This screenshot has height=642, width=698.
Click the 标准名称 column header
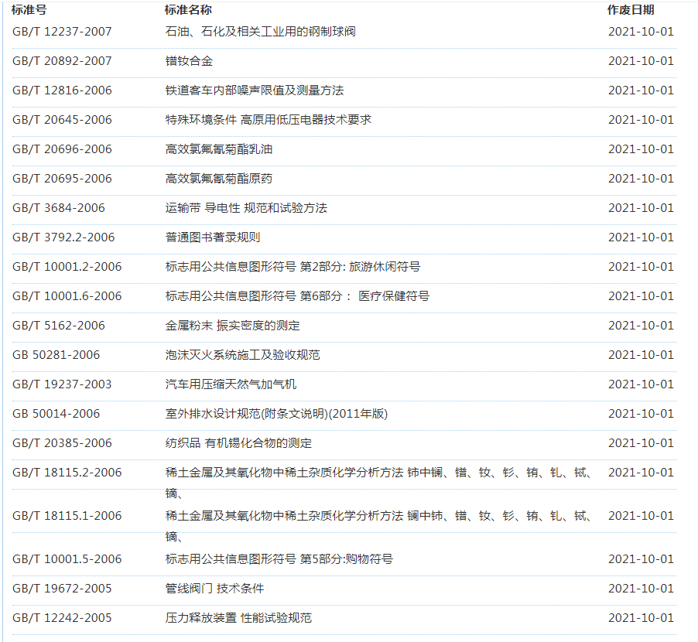188,10
